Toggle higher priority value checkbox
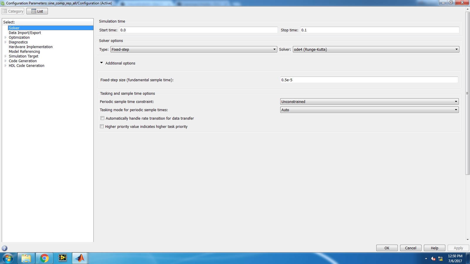 (x=102, y=126)
